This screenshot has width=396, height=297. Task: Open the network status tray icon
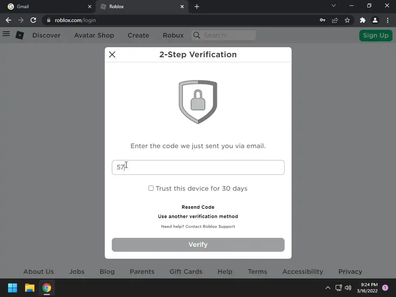pyautogui.click(x=338, y=288)
